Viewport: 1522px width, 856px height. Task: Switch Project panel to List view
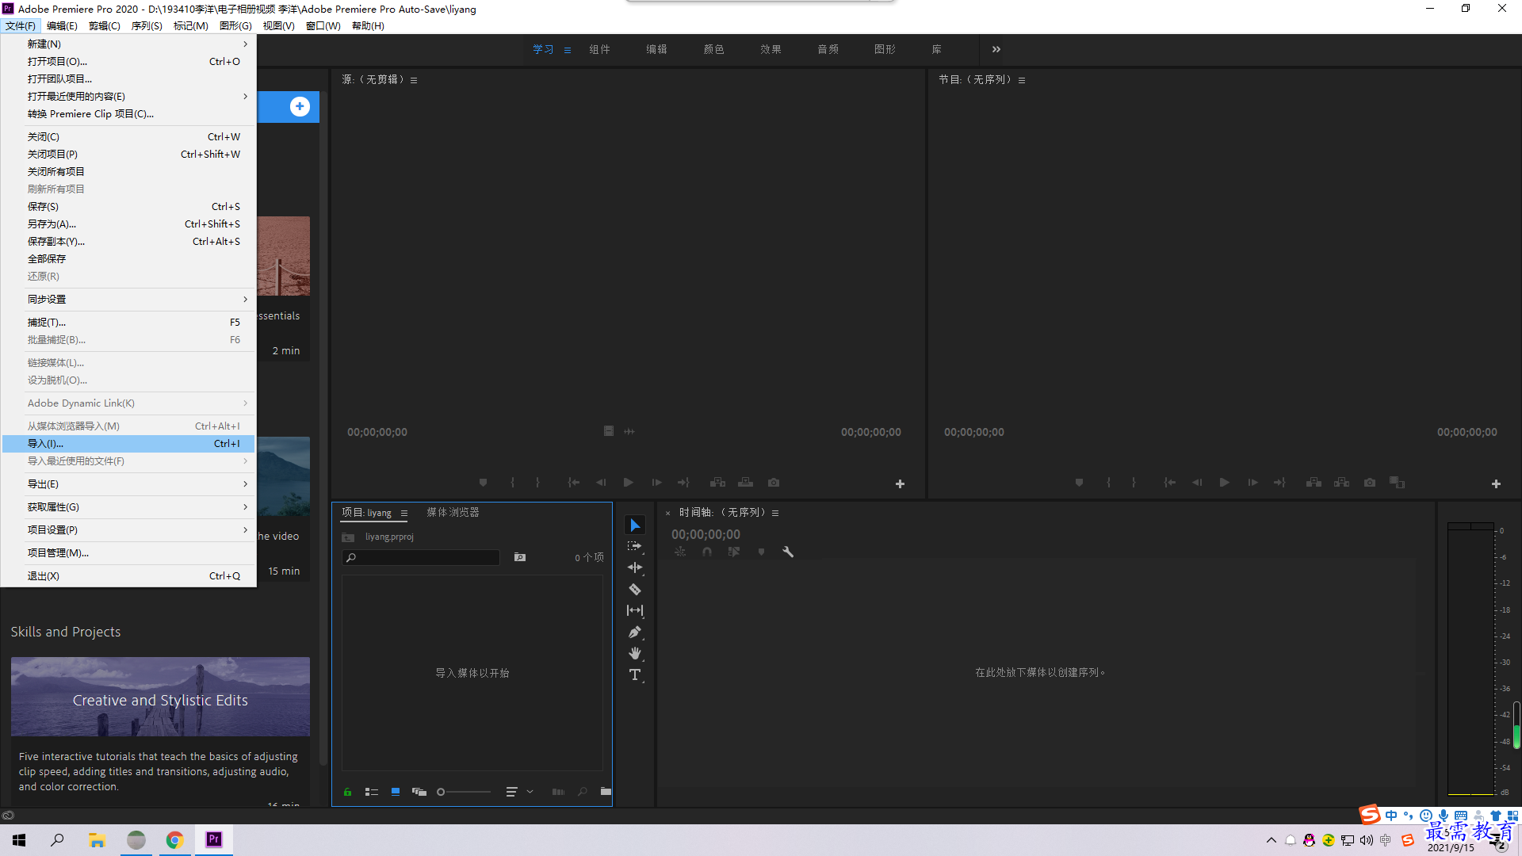coord(371,791)
